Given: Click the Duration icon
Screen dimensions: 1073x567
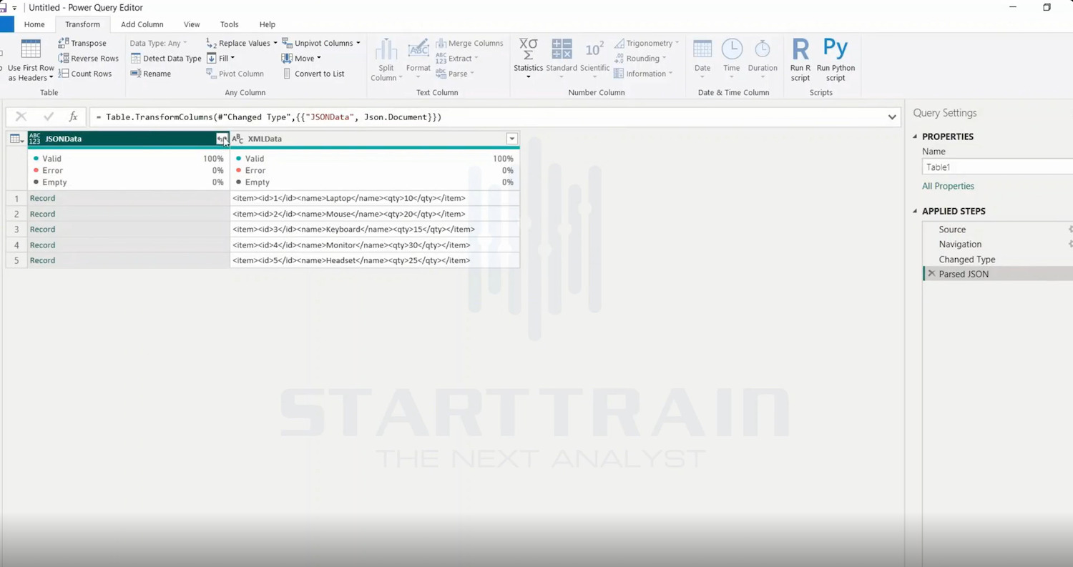Looking at the screenshot, I should [x=763, y=49].
